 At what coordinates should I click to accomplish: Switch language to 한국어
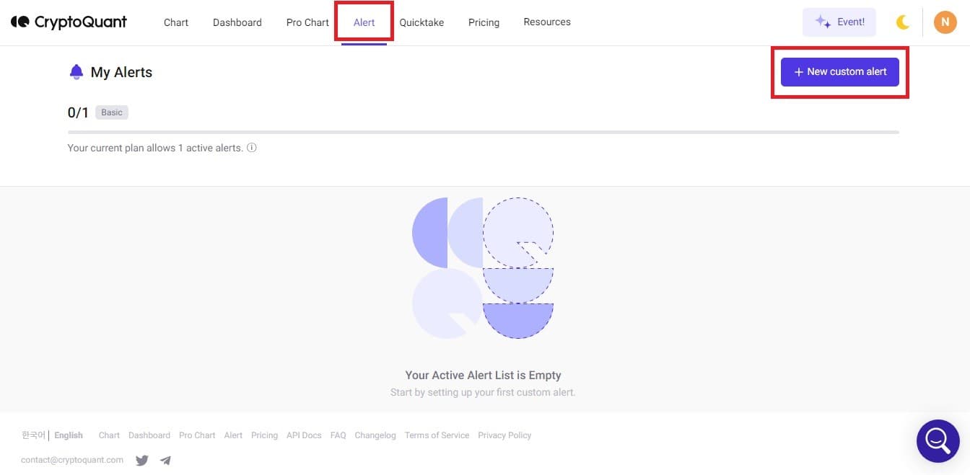33,435
